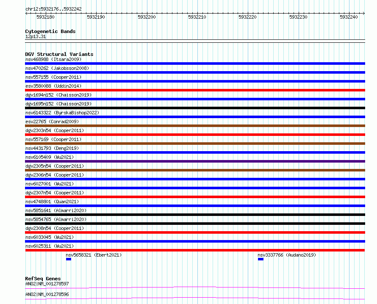
Task: Select dgv2303n54 (Cooper2011) label
Action: [x=55, y=130]
